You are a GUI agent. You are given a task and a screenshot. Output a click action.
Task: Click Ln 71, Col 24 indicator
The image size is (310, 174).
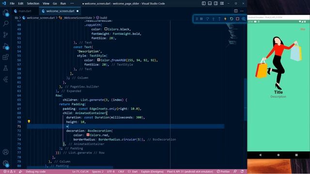[x=80, y=172]
